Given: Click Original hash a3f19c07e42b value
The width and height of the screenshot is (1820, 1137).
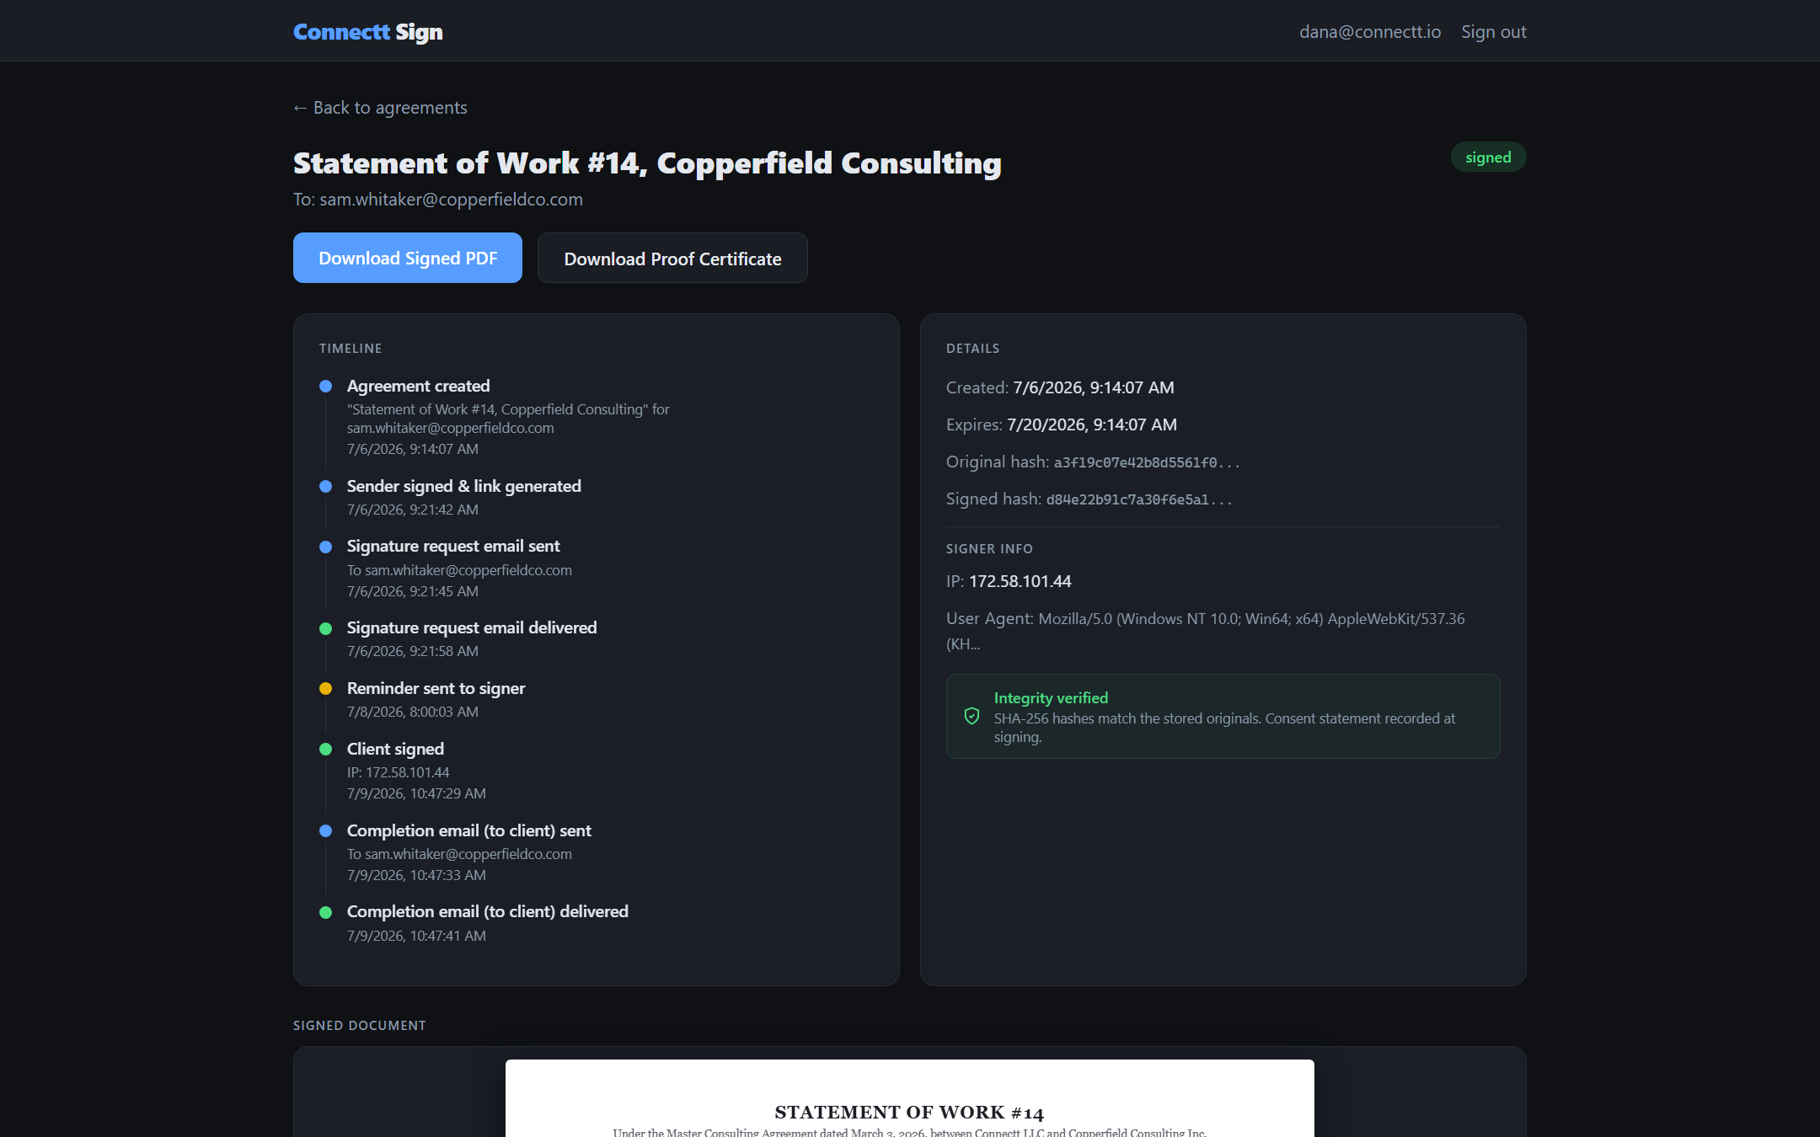Looking at the screenshot, I should click(1147, 462).
